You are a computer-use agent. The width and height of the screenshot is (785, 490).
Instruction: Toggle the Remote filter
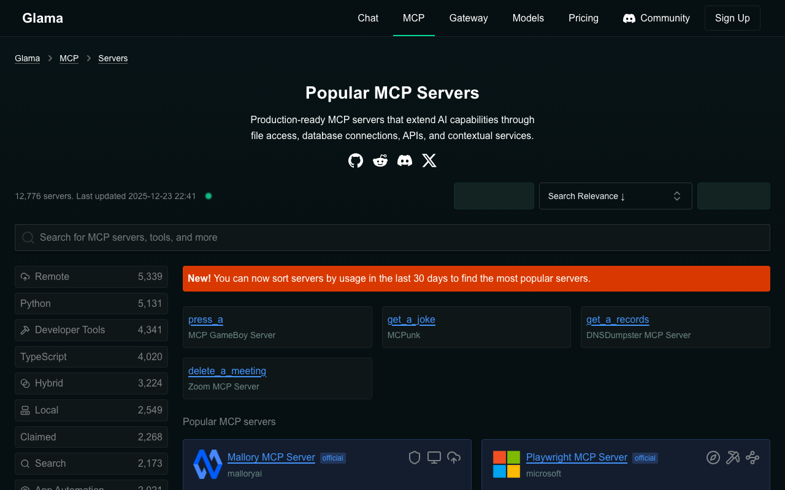(91, 277)
